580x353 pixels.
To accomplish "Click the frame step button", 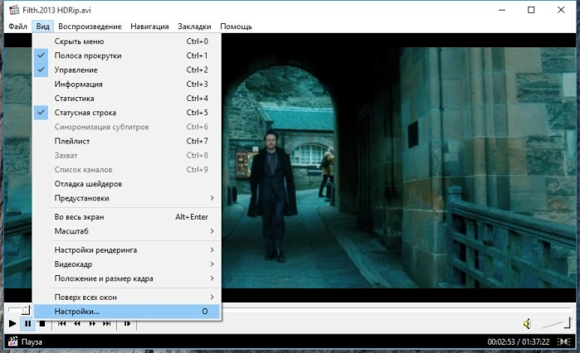I will 127,324.
